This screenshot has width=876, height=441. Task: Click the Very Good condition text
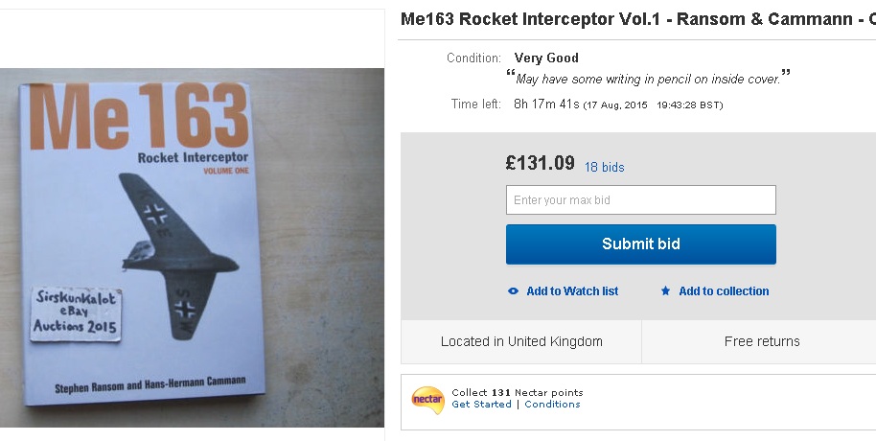546,58
